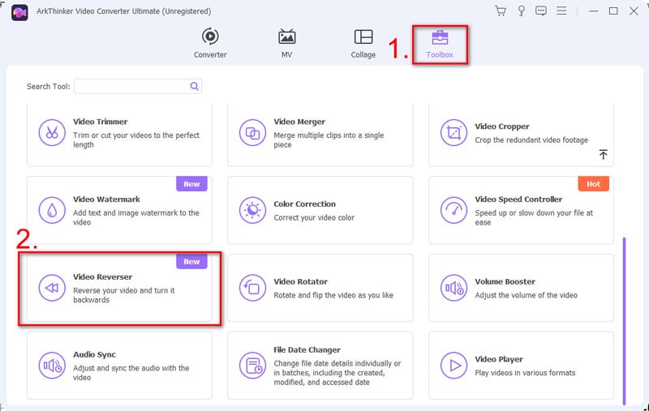Click the search magnifier icon

[194, 86]
